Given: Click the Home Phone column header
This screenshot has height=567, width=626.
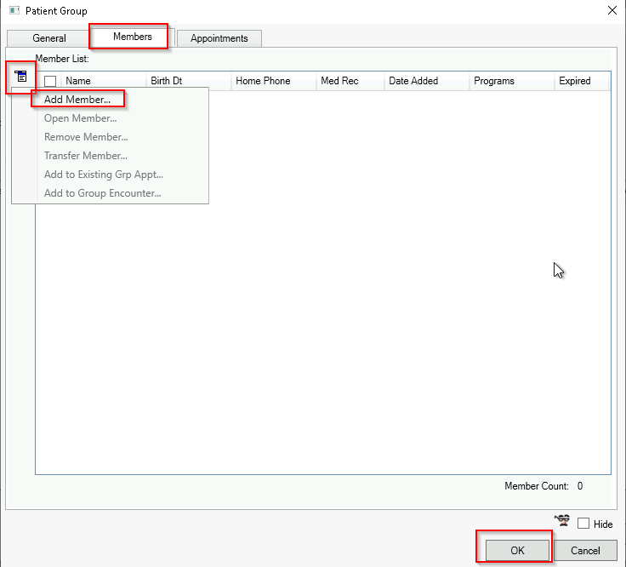Looking at the screenshot, I should click(x=274, y=81).
